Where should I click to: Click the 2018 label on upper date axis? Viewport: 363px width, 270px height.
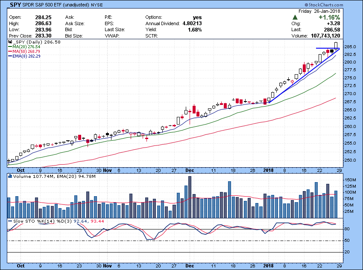(268, 170)
